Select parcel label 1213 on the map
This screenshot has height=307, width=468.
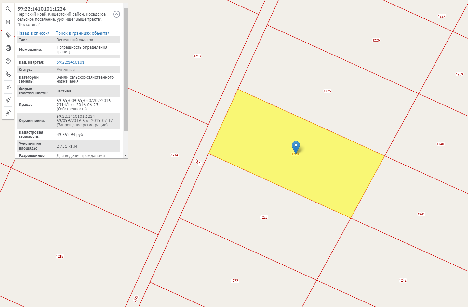197,56
